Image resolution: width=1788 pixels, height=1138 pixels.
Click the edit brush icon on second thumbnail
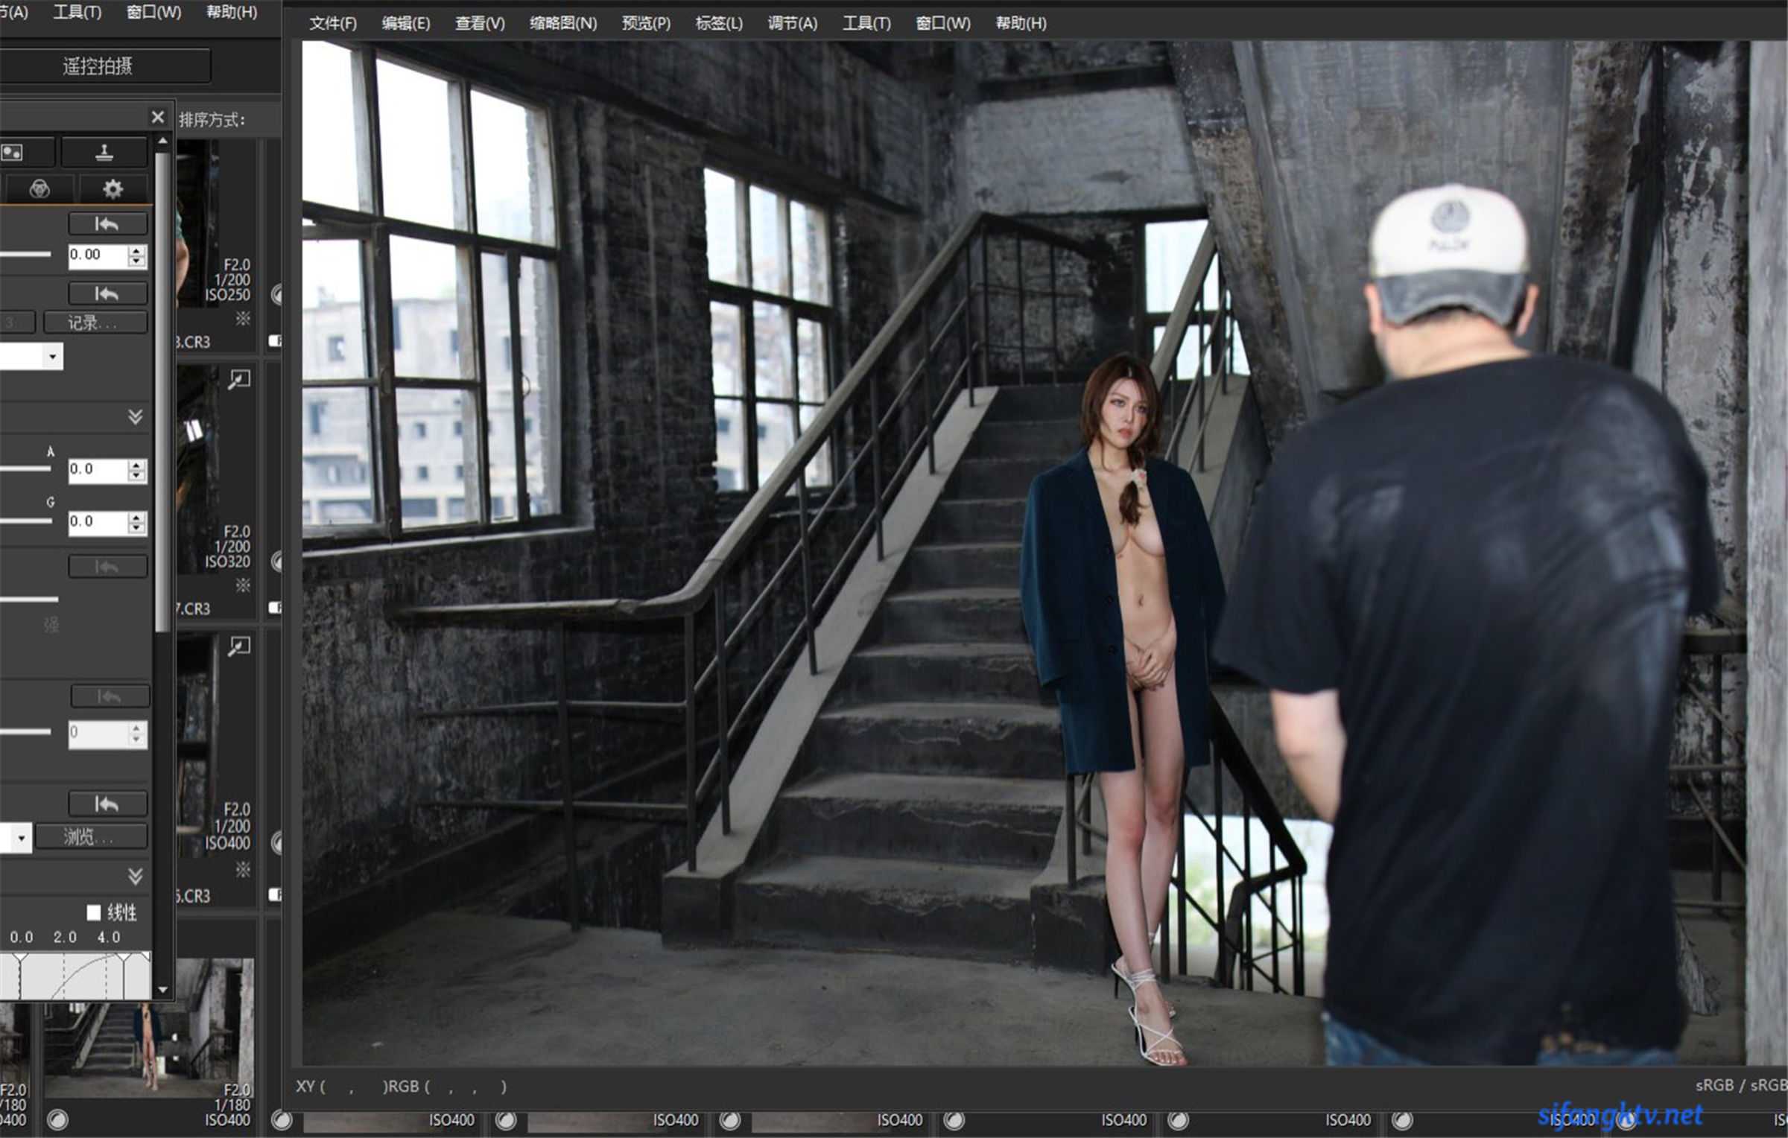239,380
